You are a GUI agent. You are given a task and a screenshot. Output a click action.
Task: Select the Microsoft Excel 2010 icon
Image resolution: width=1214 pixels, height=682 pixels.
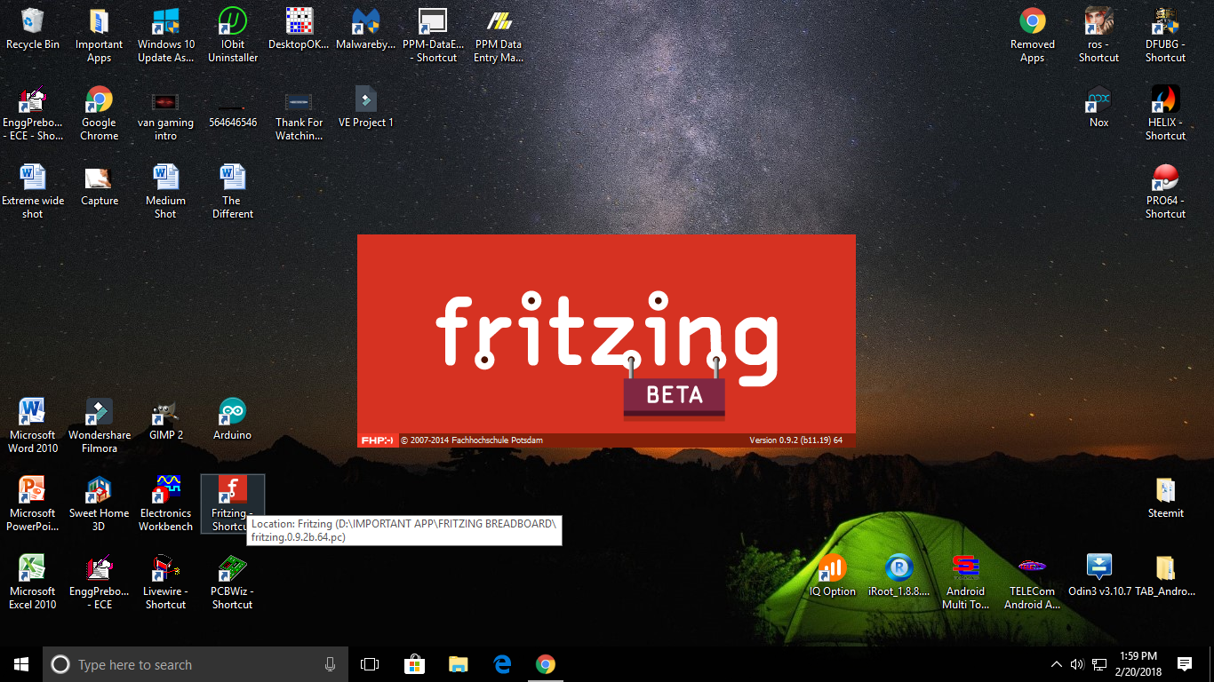click(x=33, y=583)
